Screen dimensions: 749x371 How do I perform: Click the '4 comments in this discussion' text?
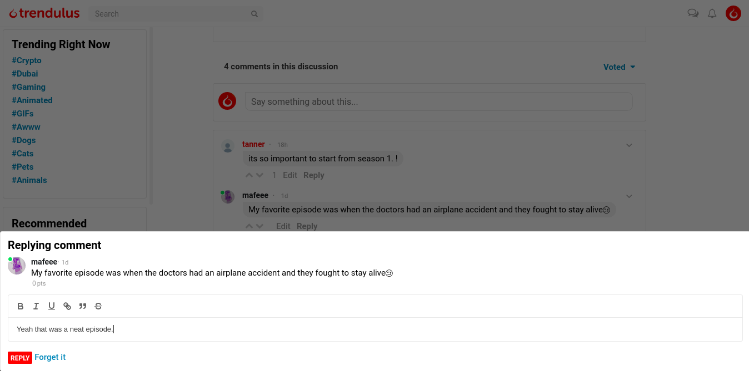click(x=281, y=67)
